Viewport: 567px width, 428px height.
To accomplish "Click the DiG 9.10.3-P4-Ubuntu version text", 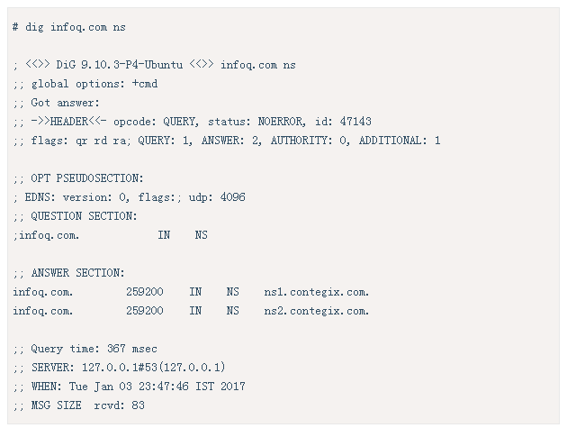I will tap(120, 65).
